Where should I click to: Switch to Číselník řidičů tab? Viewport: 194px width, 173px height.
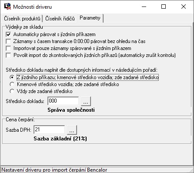[60, 19]
